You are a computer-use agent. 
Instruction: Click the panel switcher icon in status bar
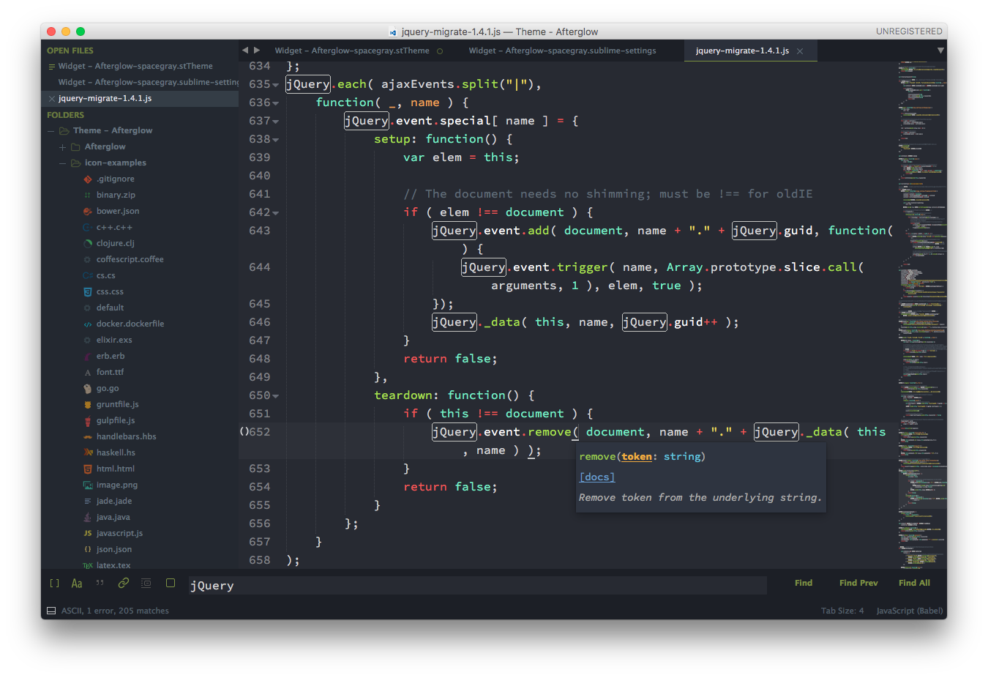pyautogui.click(x=51, y=611)
